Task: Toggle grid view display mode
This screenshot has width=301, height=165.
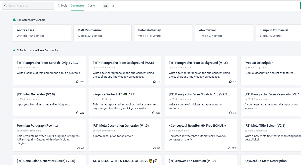Action: tap(105, 6)
